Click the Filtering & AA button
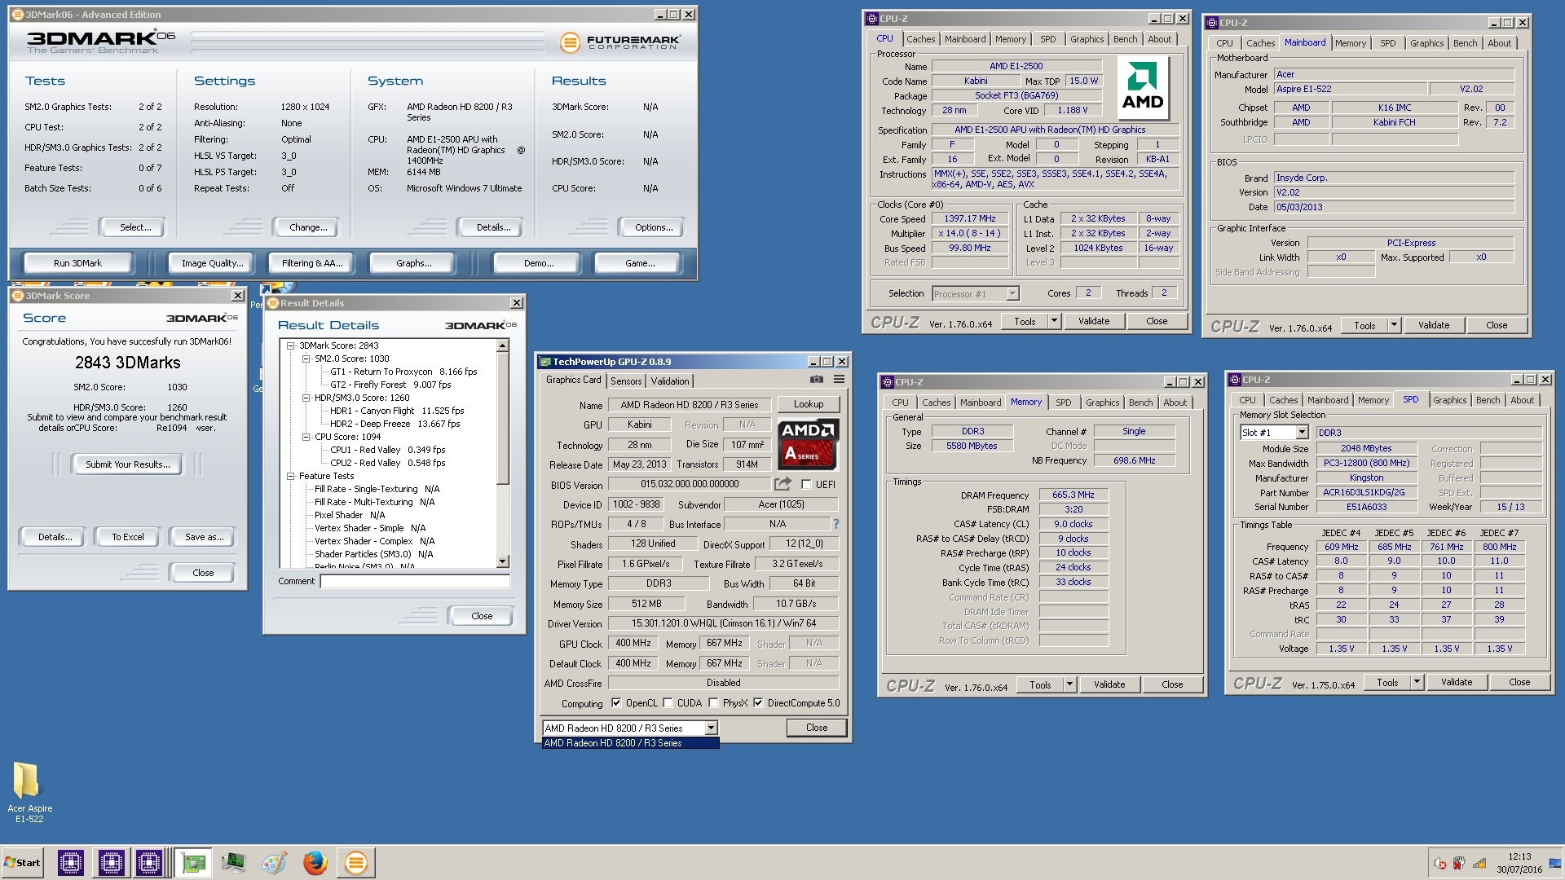Viewport: 1565px width, 880px height. [312, 263]
